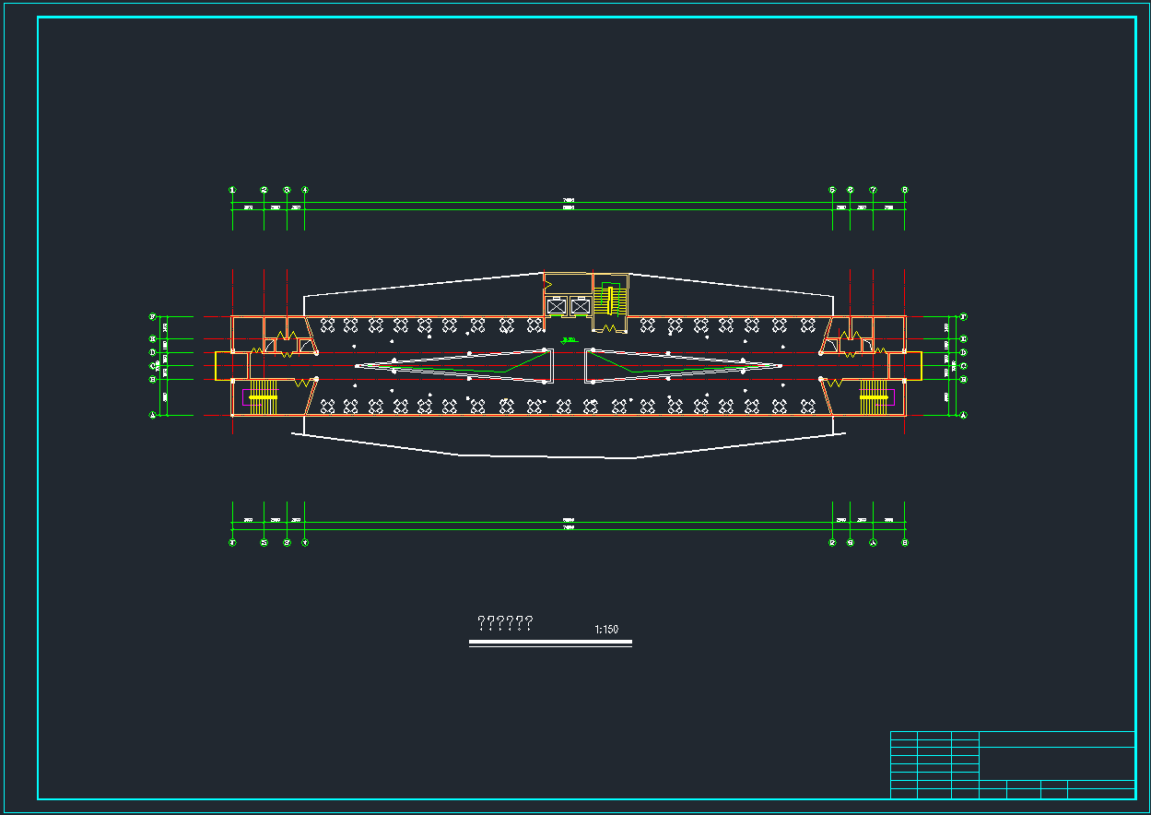Viewport: 1151px width, 815px height.
Task: Click grid axis bubble 4 in the bottom row
Action: (305, 543)
